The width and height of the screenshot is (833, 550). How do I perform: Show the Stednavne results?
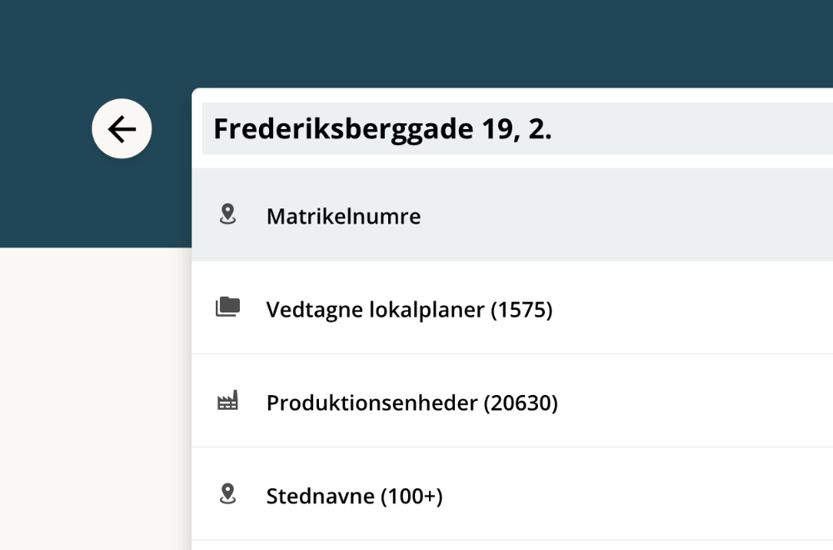click(x=322, y=497)
